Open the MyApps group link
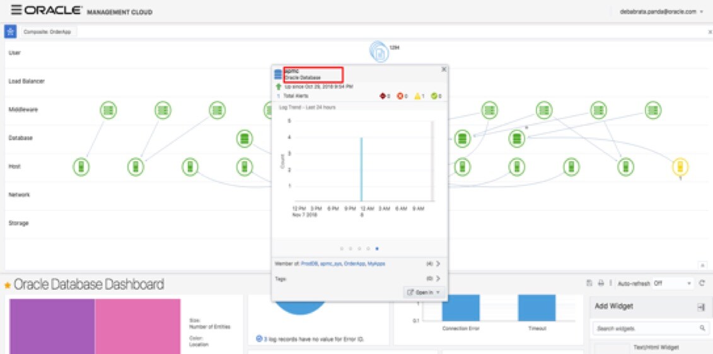713x354 pixels. pos(376,263)
